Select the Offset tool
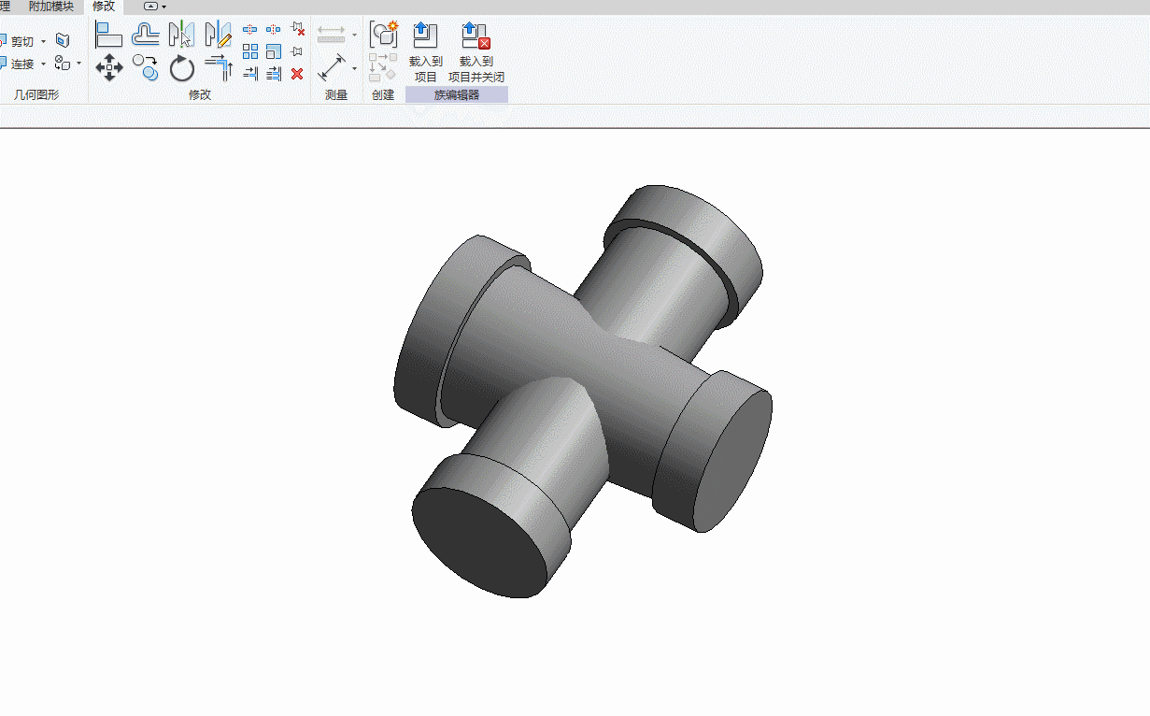The height and width of the screenshot is (716, 1150). 145,36
